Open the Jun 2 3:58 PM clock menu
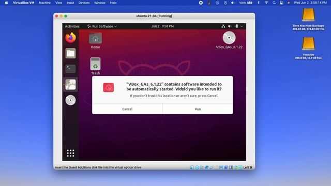Image resolution: width=331 pixels, height=186 pixels. pyautogui.click(x=162, y=26)
